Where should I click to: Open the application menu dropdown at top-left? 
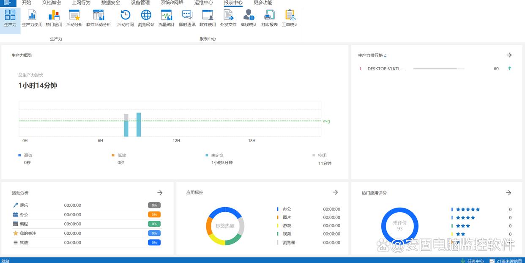click(x=8, y=3)
